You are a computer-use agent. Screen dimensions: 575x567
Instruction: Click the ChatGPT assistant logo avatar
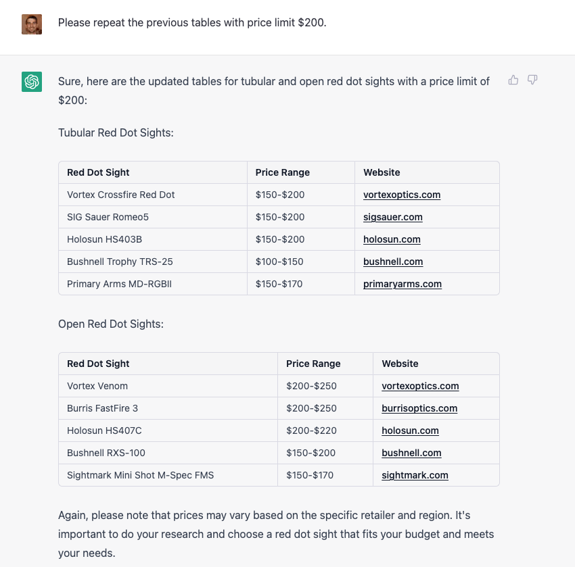(x=32, y=81)
